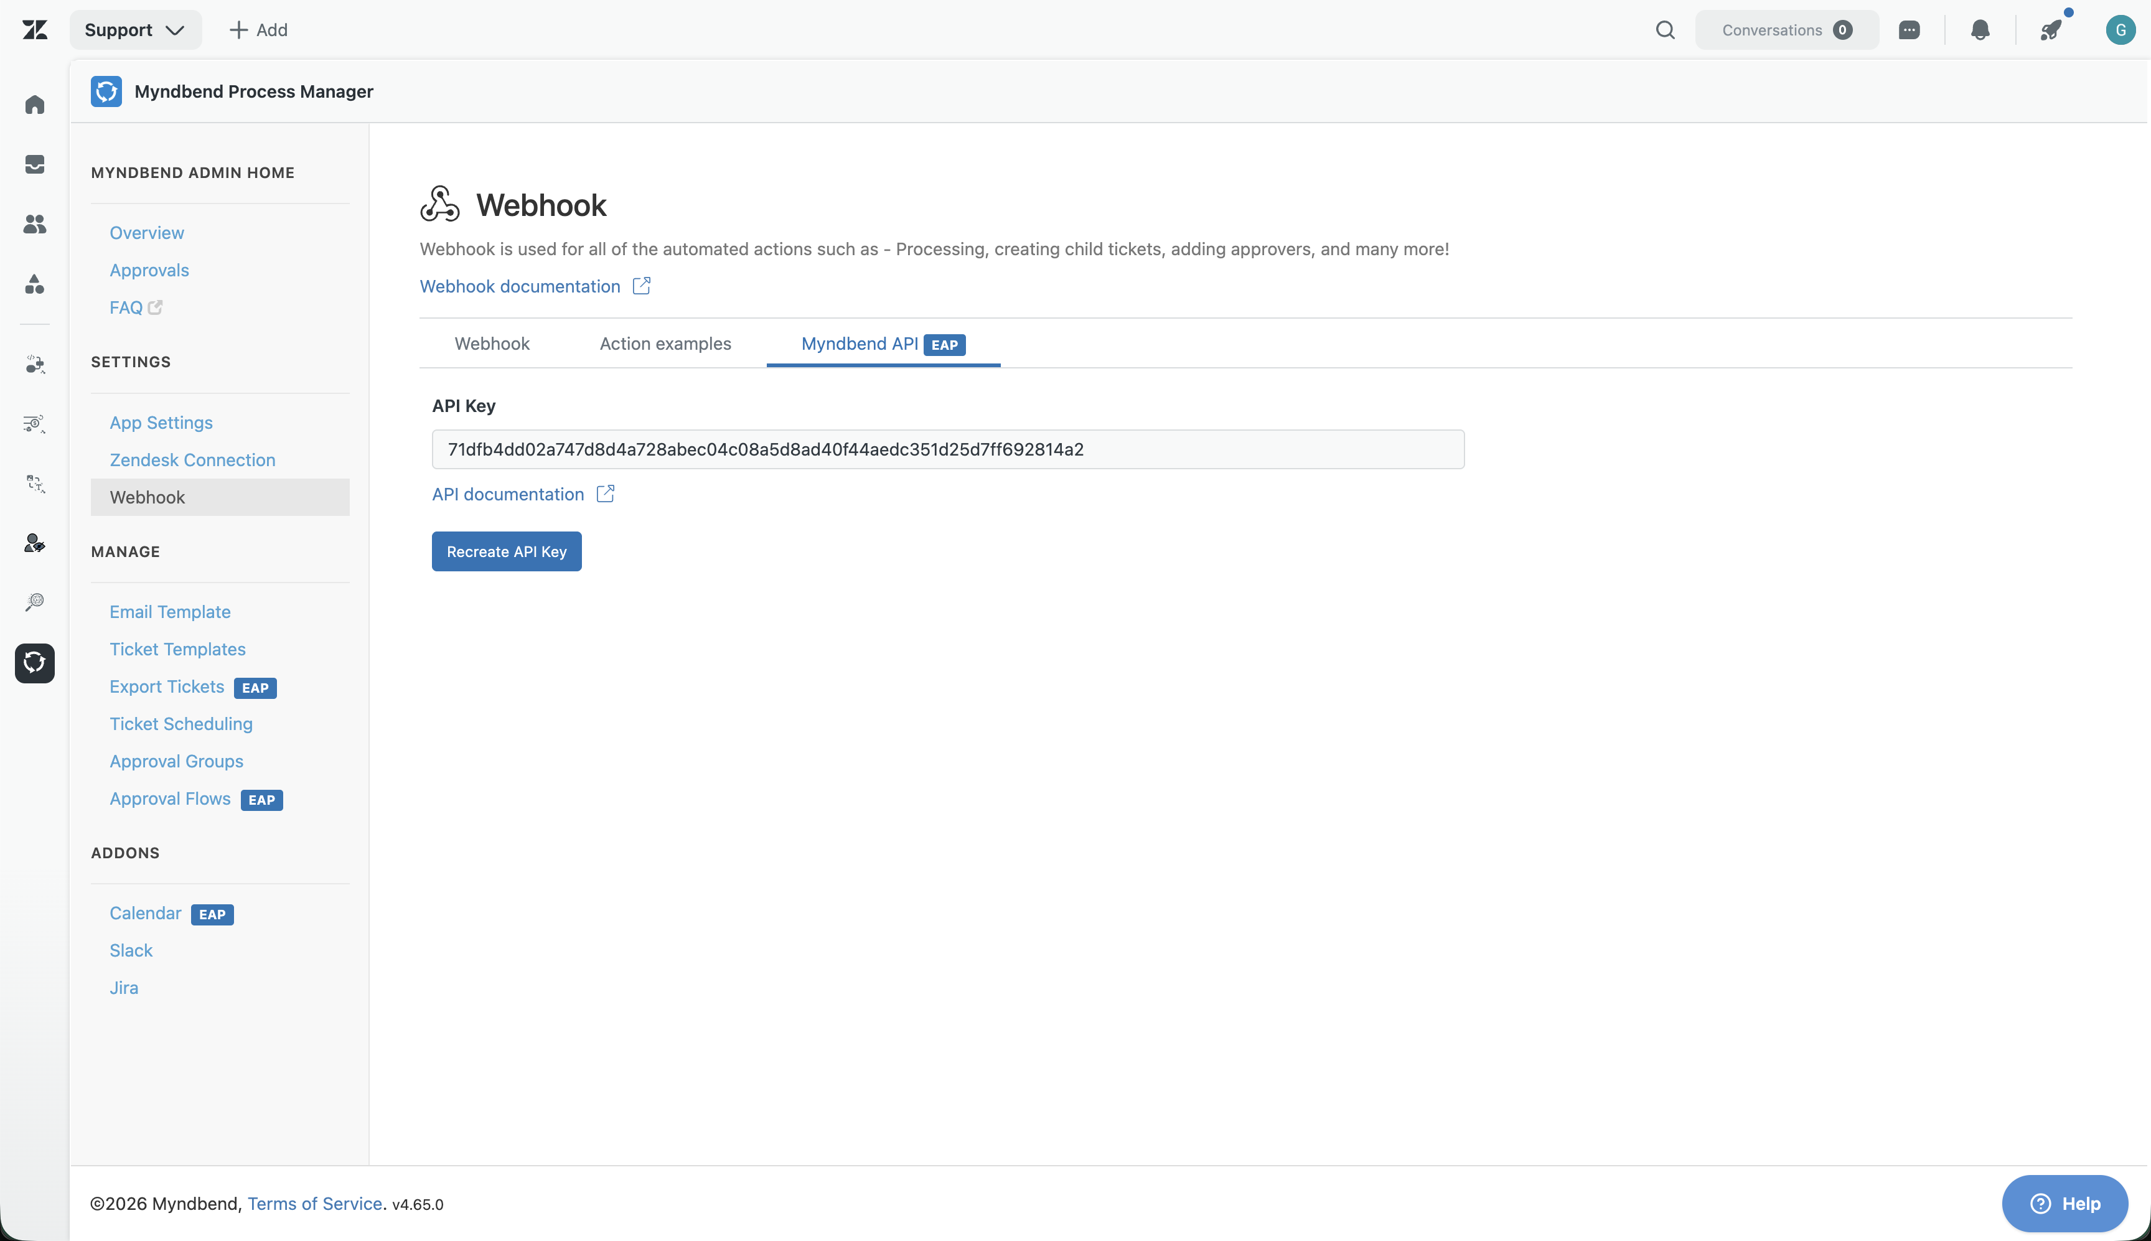The width and height of the screenshot is (2151, 1241).
Task: Go to App Settings
Action: click(161, 423)
